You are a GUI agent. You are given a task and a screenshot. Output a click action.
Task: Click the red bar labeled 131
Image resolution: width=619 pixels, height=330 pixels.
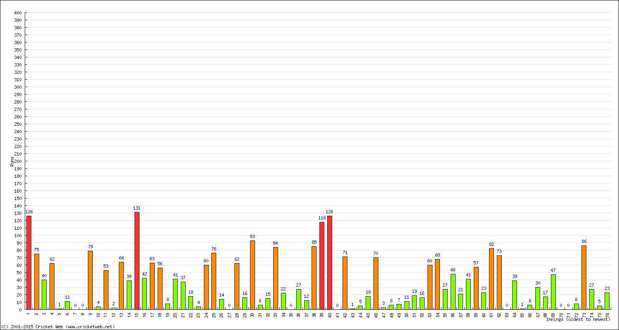(x=137, y=261)
